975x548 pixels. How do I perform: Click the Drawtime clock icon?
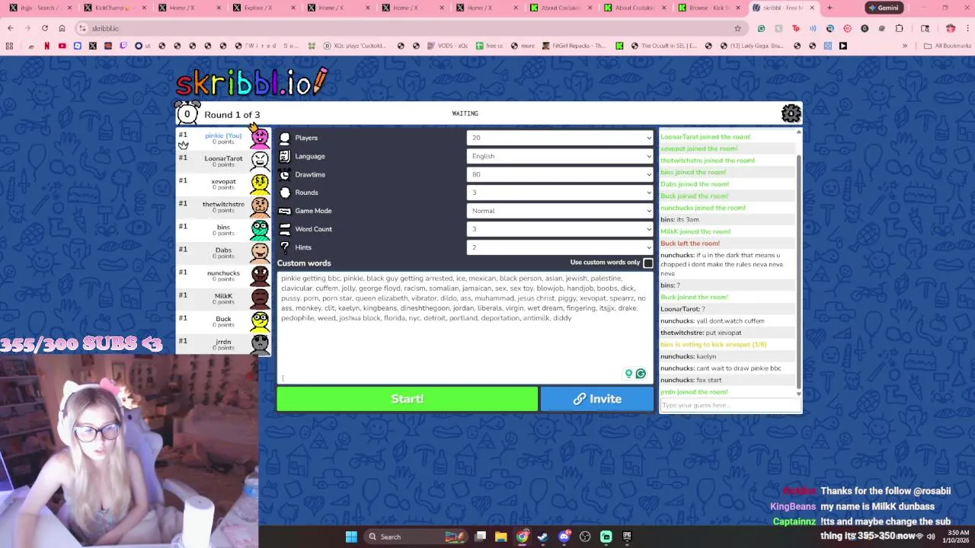[285, 174]
